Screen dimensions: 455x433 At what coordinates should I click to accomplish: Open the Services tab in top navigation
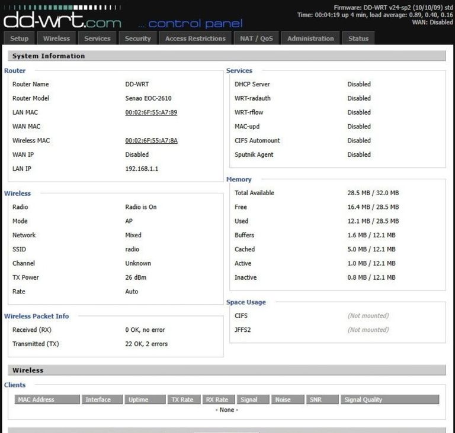pos(97,38)
